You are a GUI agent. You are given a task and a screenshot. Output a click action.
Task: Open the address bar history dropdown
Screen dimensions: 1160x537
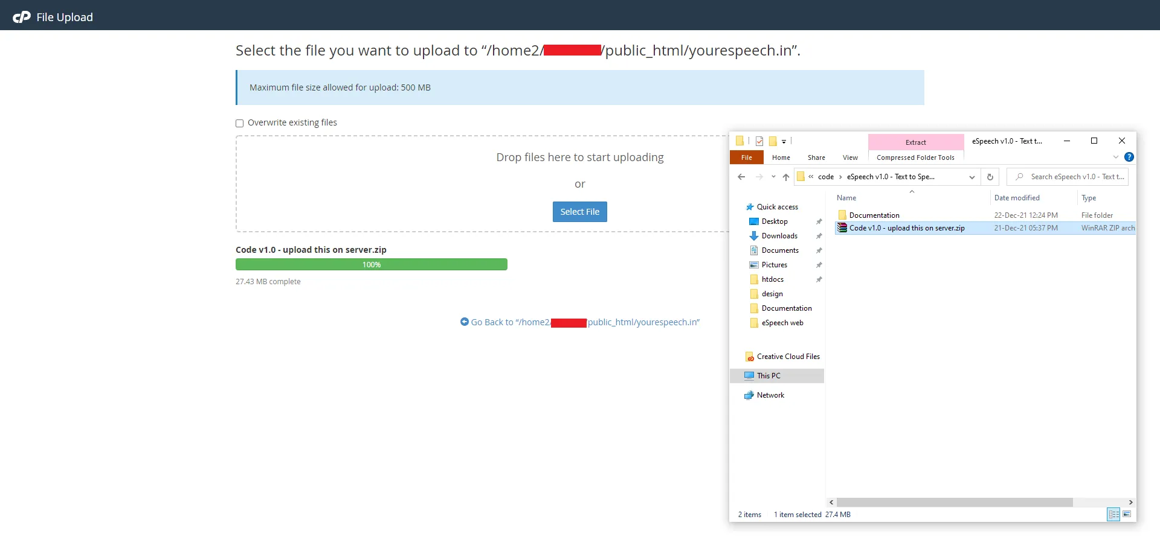point(971,177)
